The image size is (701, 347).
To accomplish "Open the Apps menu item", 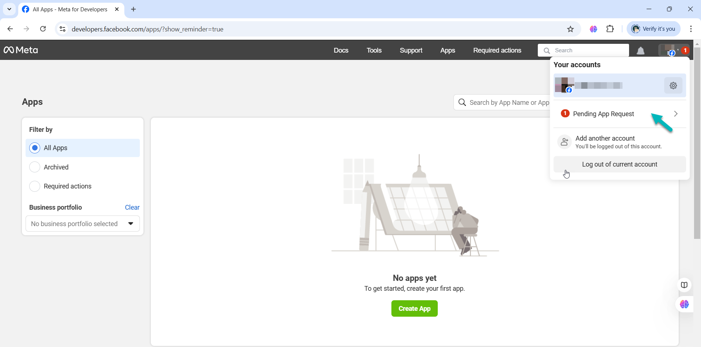I will [x=448, y=50].
